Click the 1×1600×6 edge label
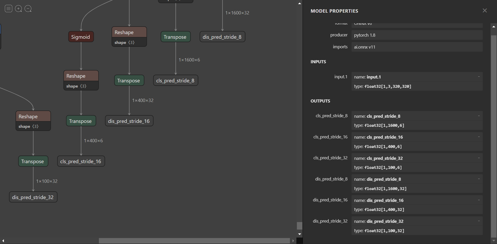 click(189, 60)
